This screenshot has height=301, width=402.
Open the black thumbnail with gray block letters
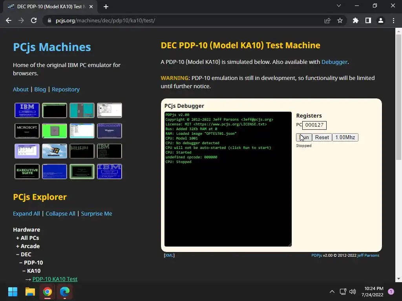coord(82,151)
